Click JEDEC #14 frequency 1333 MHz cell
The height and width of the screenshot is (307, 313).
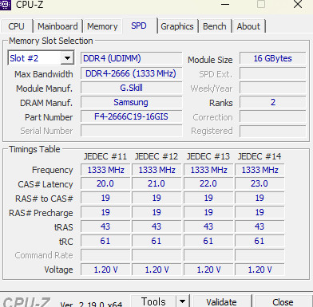(260, 170)
